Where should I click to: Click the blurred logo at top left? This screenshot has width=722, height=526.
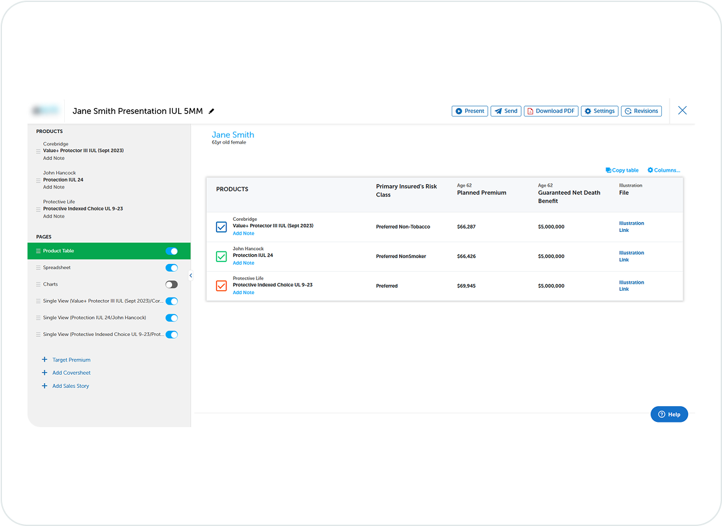click(x=45, y=111)
